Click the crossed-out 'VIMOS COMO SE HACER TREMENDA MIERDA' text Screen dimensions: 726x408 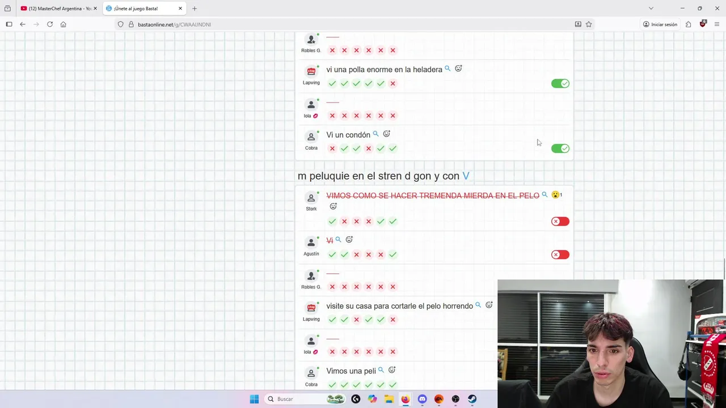(433, 195)
